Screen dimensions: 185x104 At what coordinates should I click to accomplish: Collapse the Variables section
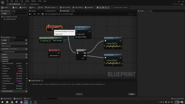(x=1, y=57)
